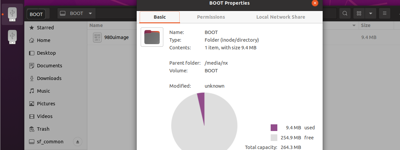
Task: Open Desktop in the sidebar
Action: tap(56, 53)
